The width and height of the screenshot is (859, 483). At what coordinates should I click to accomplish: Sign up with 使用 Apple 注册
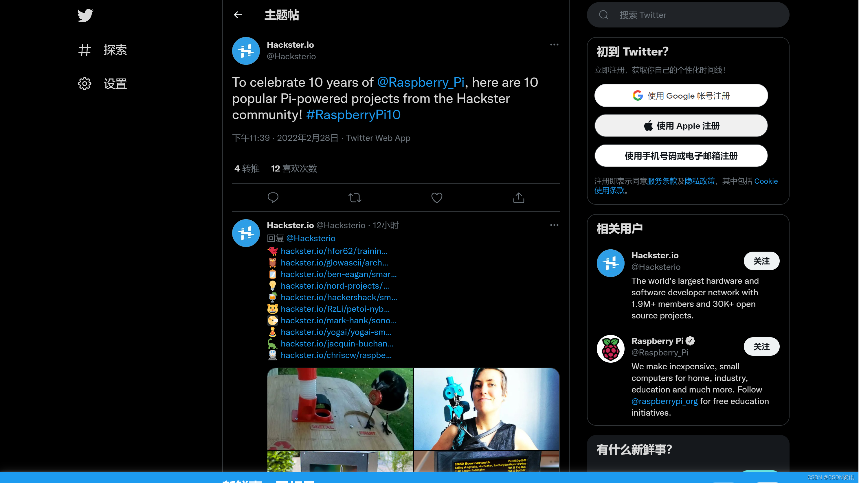(681, 126)
